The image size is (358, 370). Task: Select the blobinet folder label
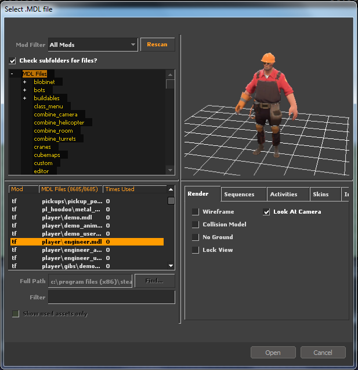tap(44, 82)
